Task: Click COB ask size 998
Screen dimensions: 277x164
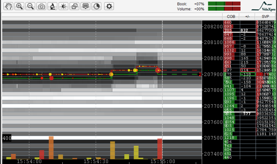Action: tap(228, 58)
